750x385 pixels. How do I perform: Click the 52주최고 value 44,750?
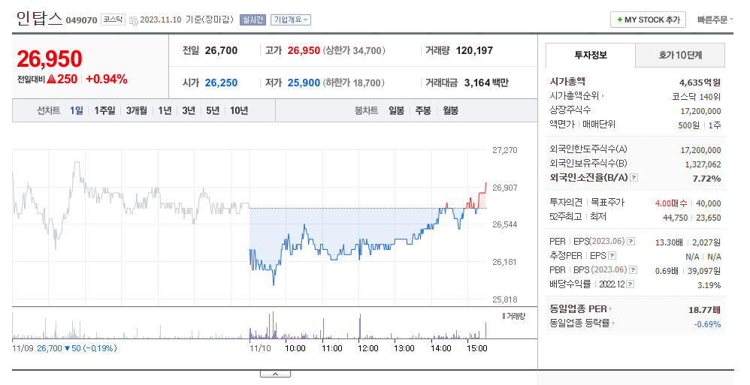675,218
